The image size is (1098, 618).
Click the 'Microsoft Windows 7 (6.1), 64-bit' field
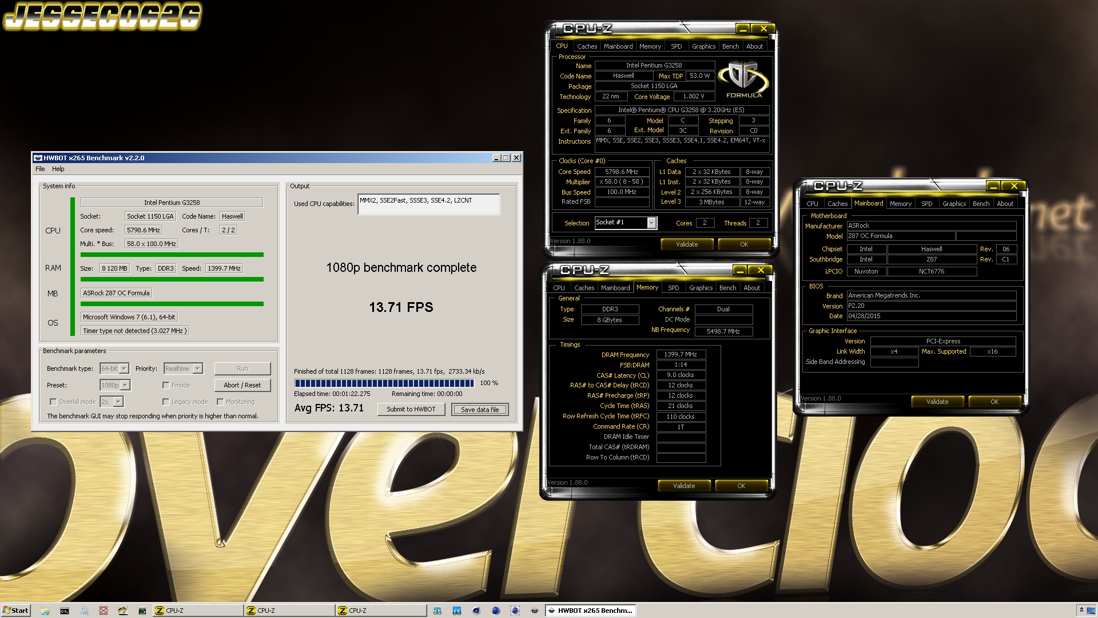(x=129, y=317)
